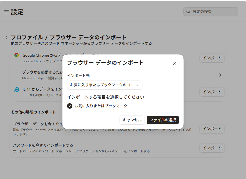Click インポート for ブラウザー データを今すぐ
The width and height of the screenshot is (246, 179).
coord(212,129)
